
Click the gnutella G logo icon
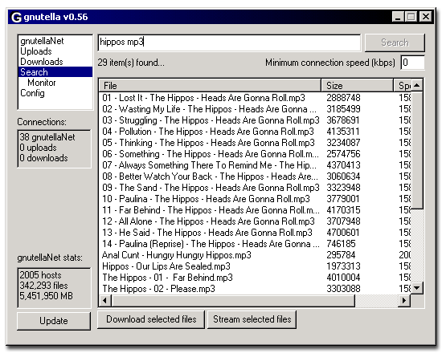tap(16, 17)
